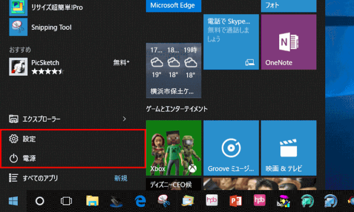The height and width of the screenshot is (212, 354).
Task: Click the settings gear icon
Action: point(14,139)
